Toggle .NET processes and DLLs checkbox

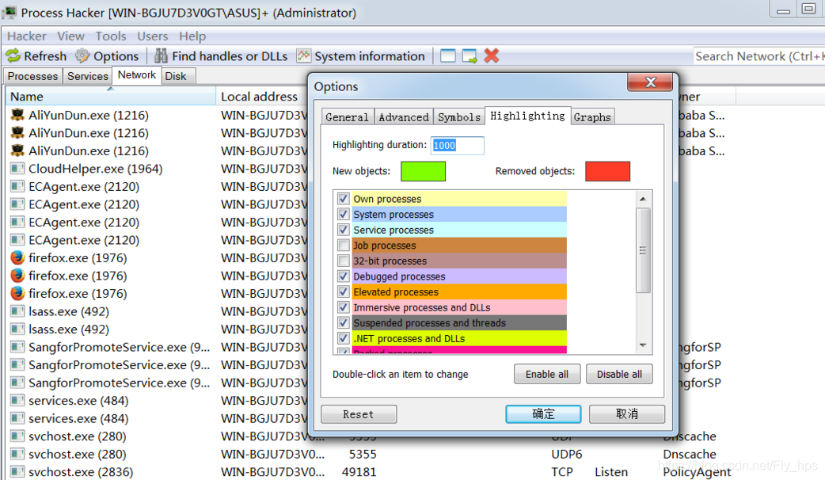tap(344, 338)
